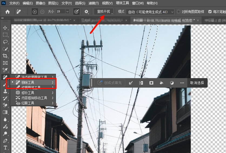Choose subtract-from-area brush mode
This screenshot has height=153, width=226.
pos(42,12)
